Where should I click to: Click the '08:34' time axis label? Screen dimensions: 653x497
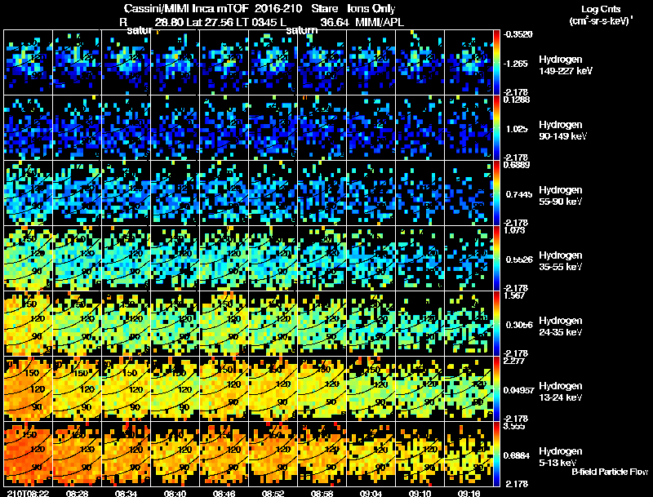pyautogui.click(x=127, y=493)
